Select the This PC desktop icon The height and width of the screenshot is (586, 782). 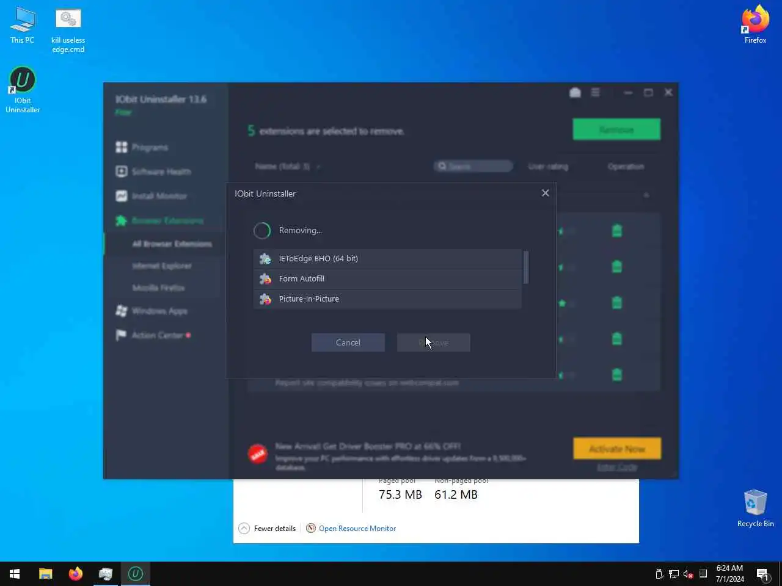tap(23, 26)
